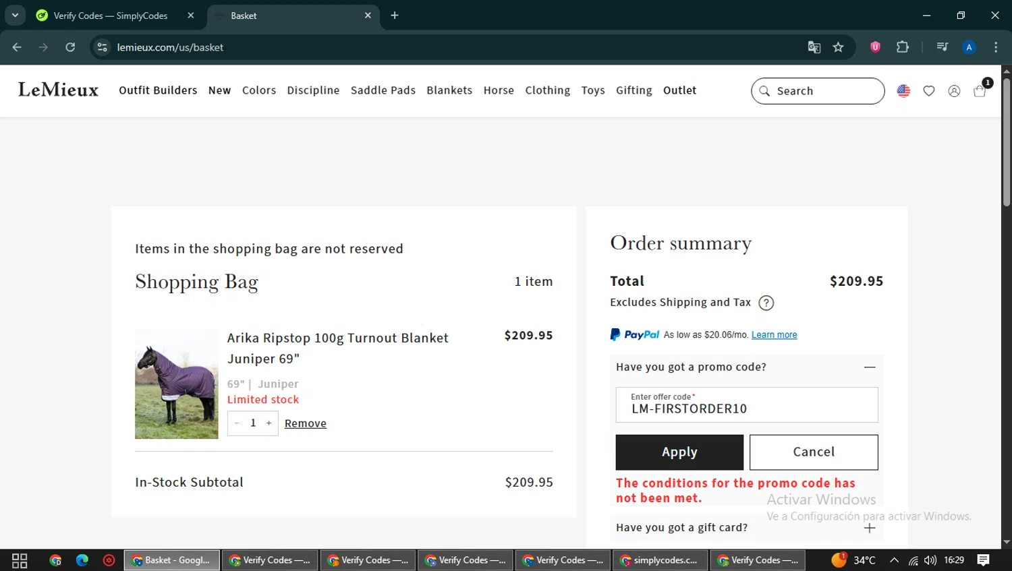1012x571 pixels.
Task: Open the Arika Ripstop Turnout Blanket product title
Action: [x=337, y=349]
